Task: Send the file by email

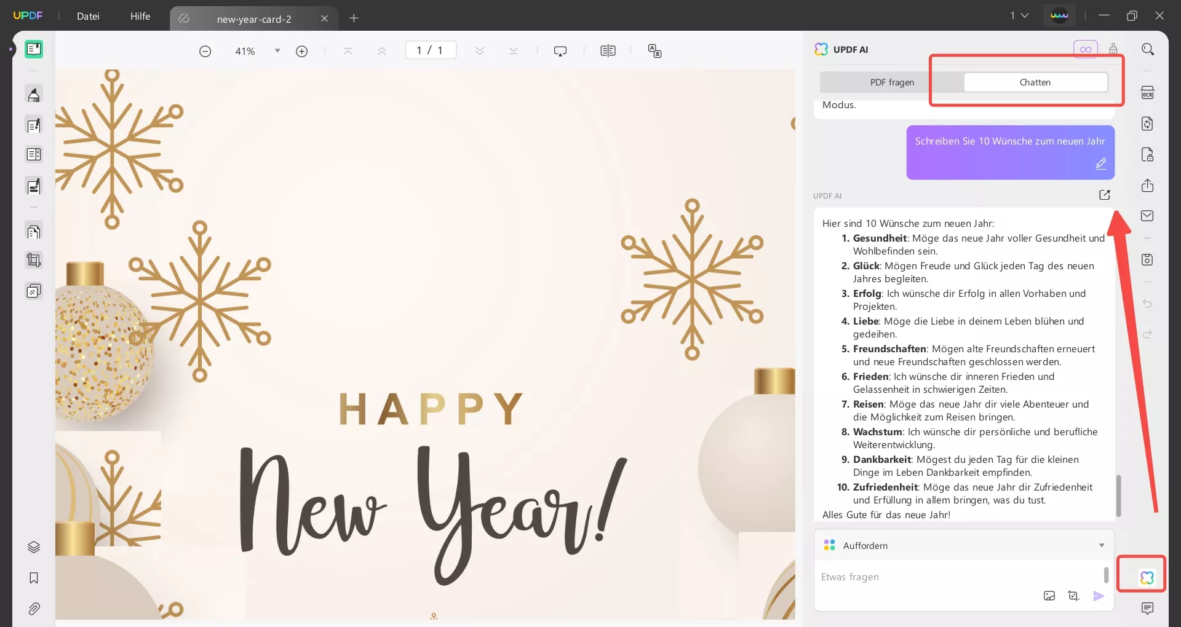Action: 1148,216
